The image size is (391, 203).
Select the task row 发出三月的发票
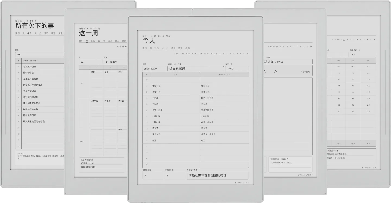point(40,79)
